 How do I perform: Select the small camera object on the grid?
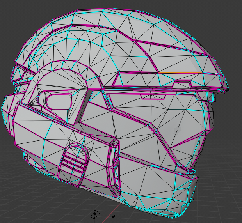point(114,216)
